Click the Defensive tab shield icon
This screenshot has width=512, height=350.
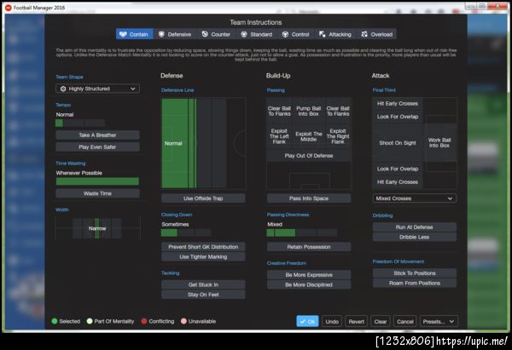pos(161,34)
